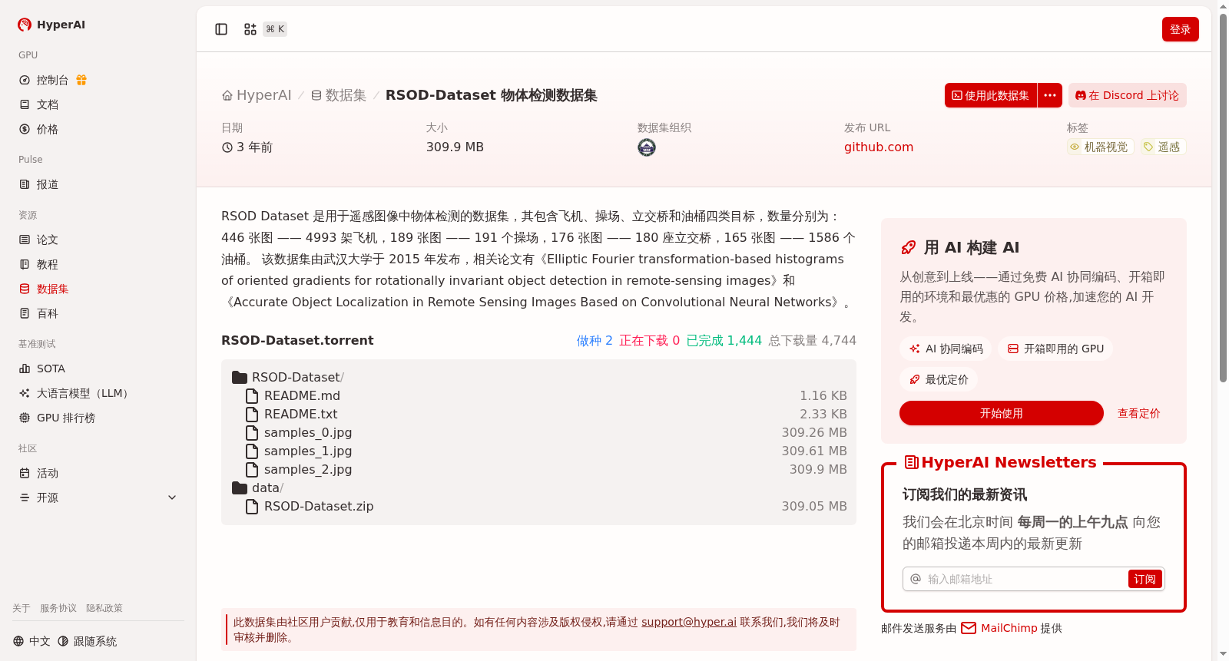The image size is (1229, 661).
Task: Toggle the sidebar panel icon
Action: tap(221, 29)
